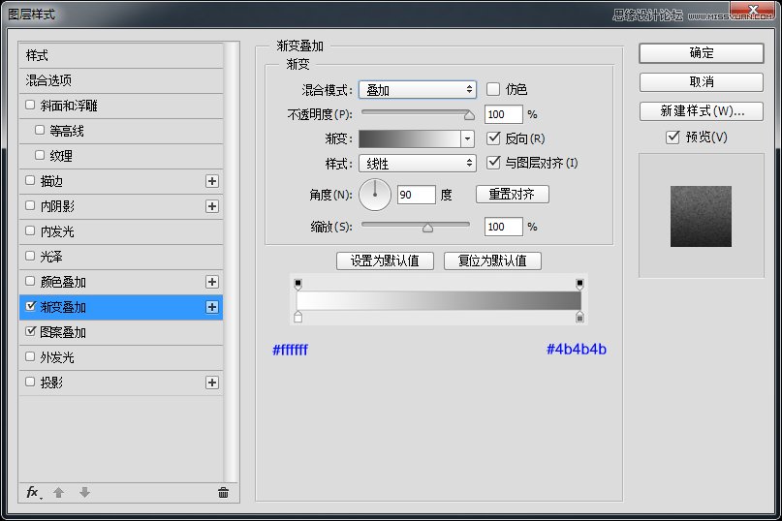Enable 斜面和浮雕 checkbox
The height and width of the screenshot is (521, 782).
[x=30, y=106]
